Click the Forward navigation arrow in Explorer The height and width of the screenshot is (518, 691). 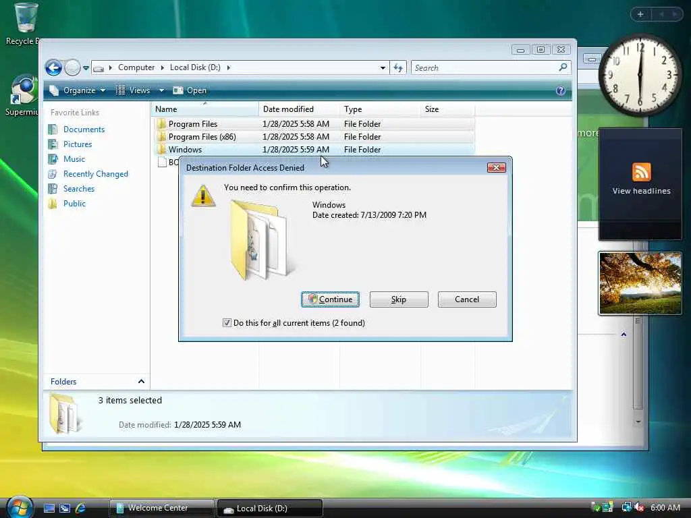[72, 68]
